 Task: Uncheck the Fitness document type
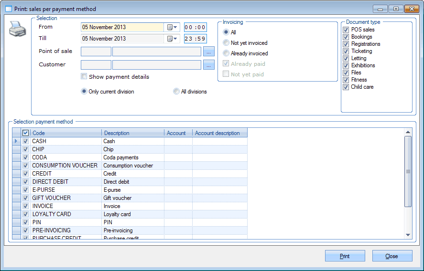click(346, 80)
